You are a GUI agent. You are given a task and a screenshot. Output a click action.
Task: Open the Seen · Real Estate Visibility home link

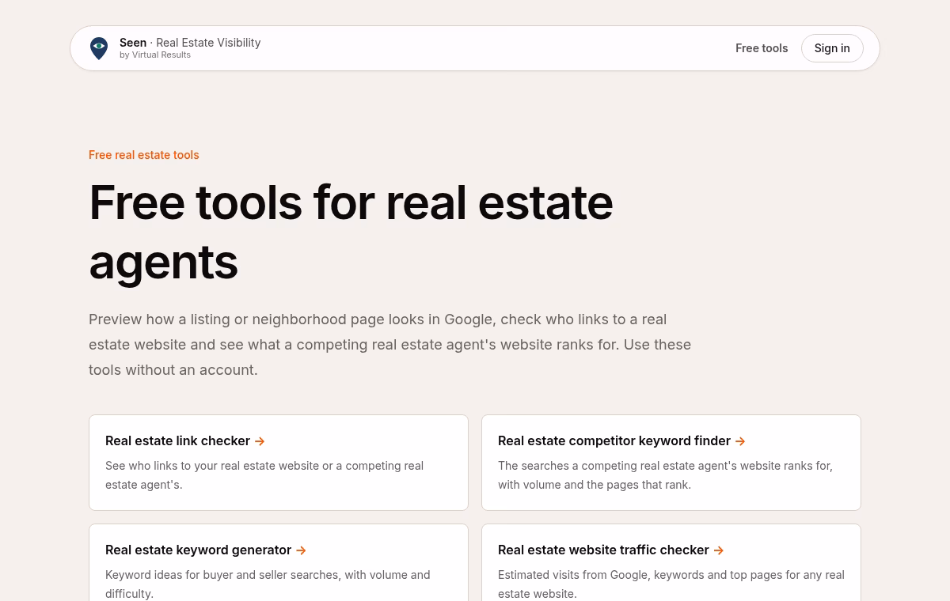pos(175,48)
